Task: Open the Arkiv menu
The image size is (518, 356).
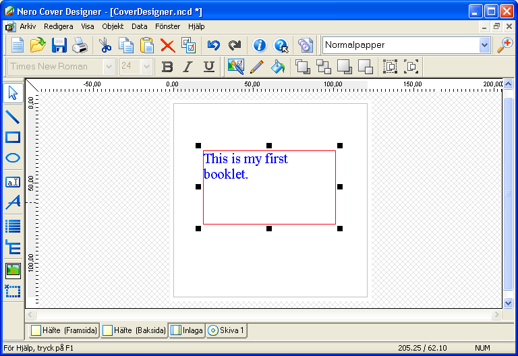Action: click(x=28, y=26)
